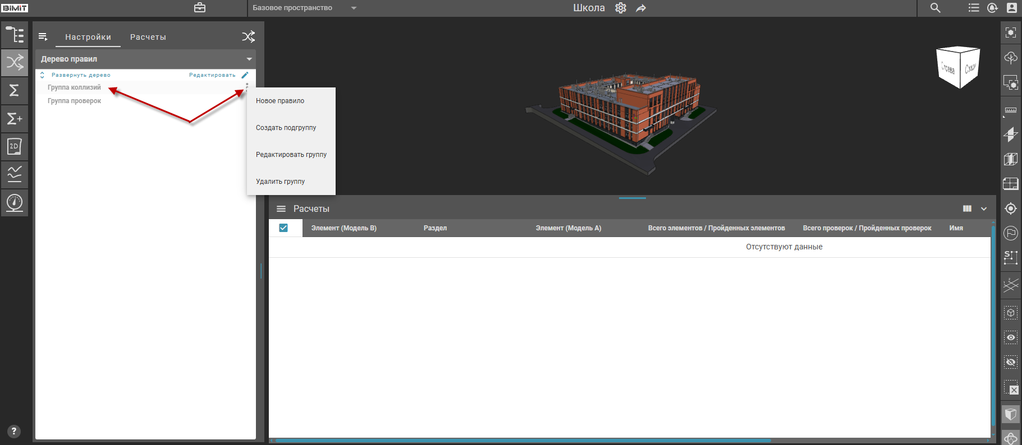Click the 3D view orientation cube
Viewport: 1022px width, 445px height.
[958, 68]
